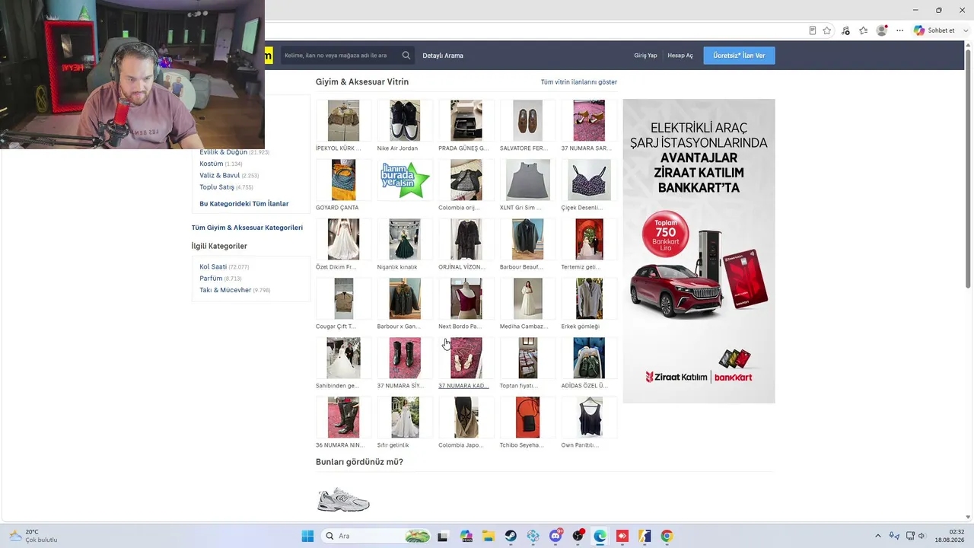Open the volume speaker tray icon
Image resolution: width=974 pixels, height=548 pixels.
click(922, 536)
